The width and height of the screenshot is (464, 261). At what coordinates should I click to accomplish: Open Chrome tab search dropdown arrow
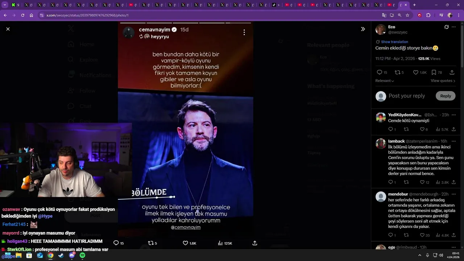pos(5,5)
